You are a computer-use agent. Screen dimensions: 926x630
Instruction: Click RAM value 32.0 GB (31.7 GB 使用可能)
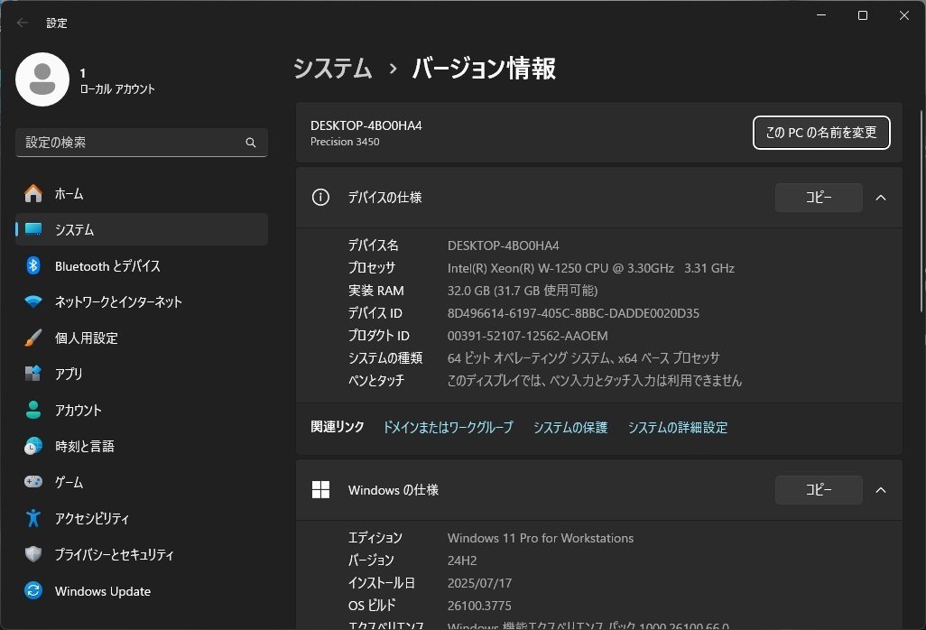pos(522,291)
